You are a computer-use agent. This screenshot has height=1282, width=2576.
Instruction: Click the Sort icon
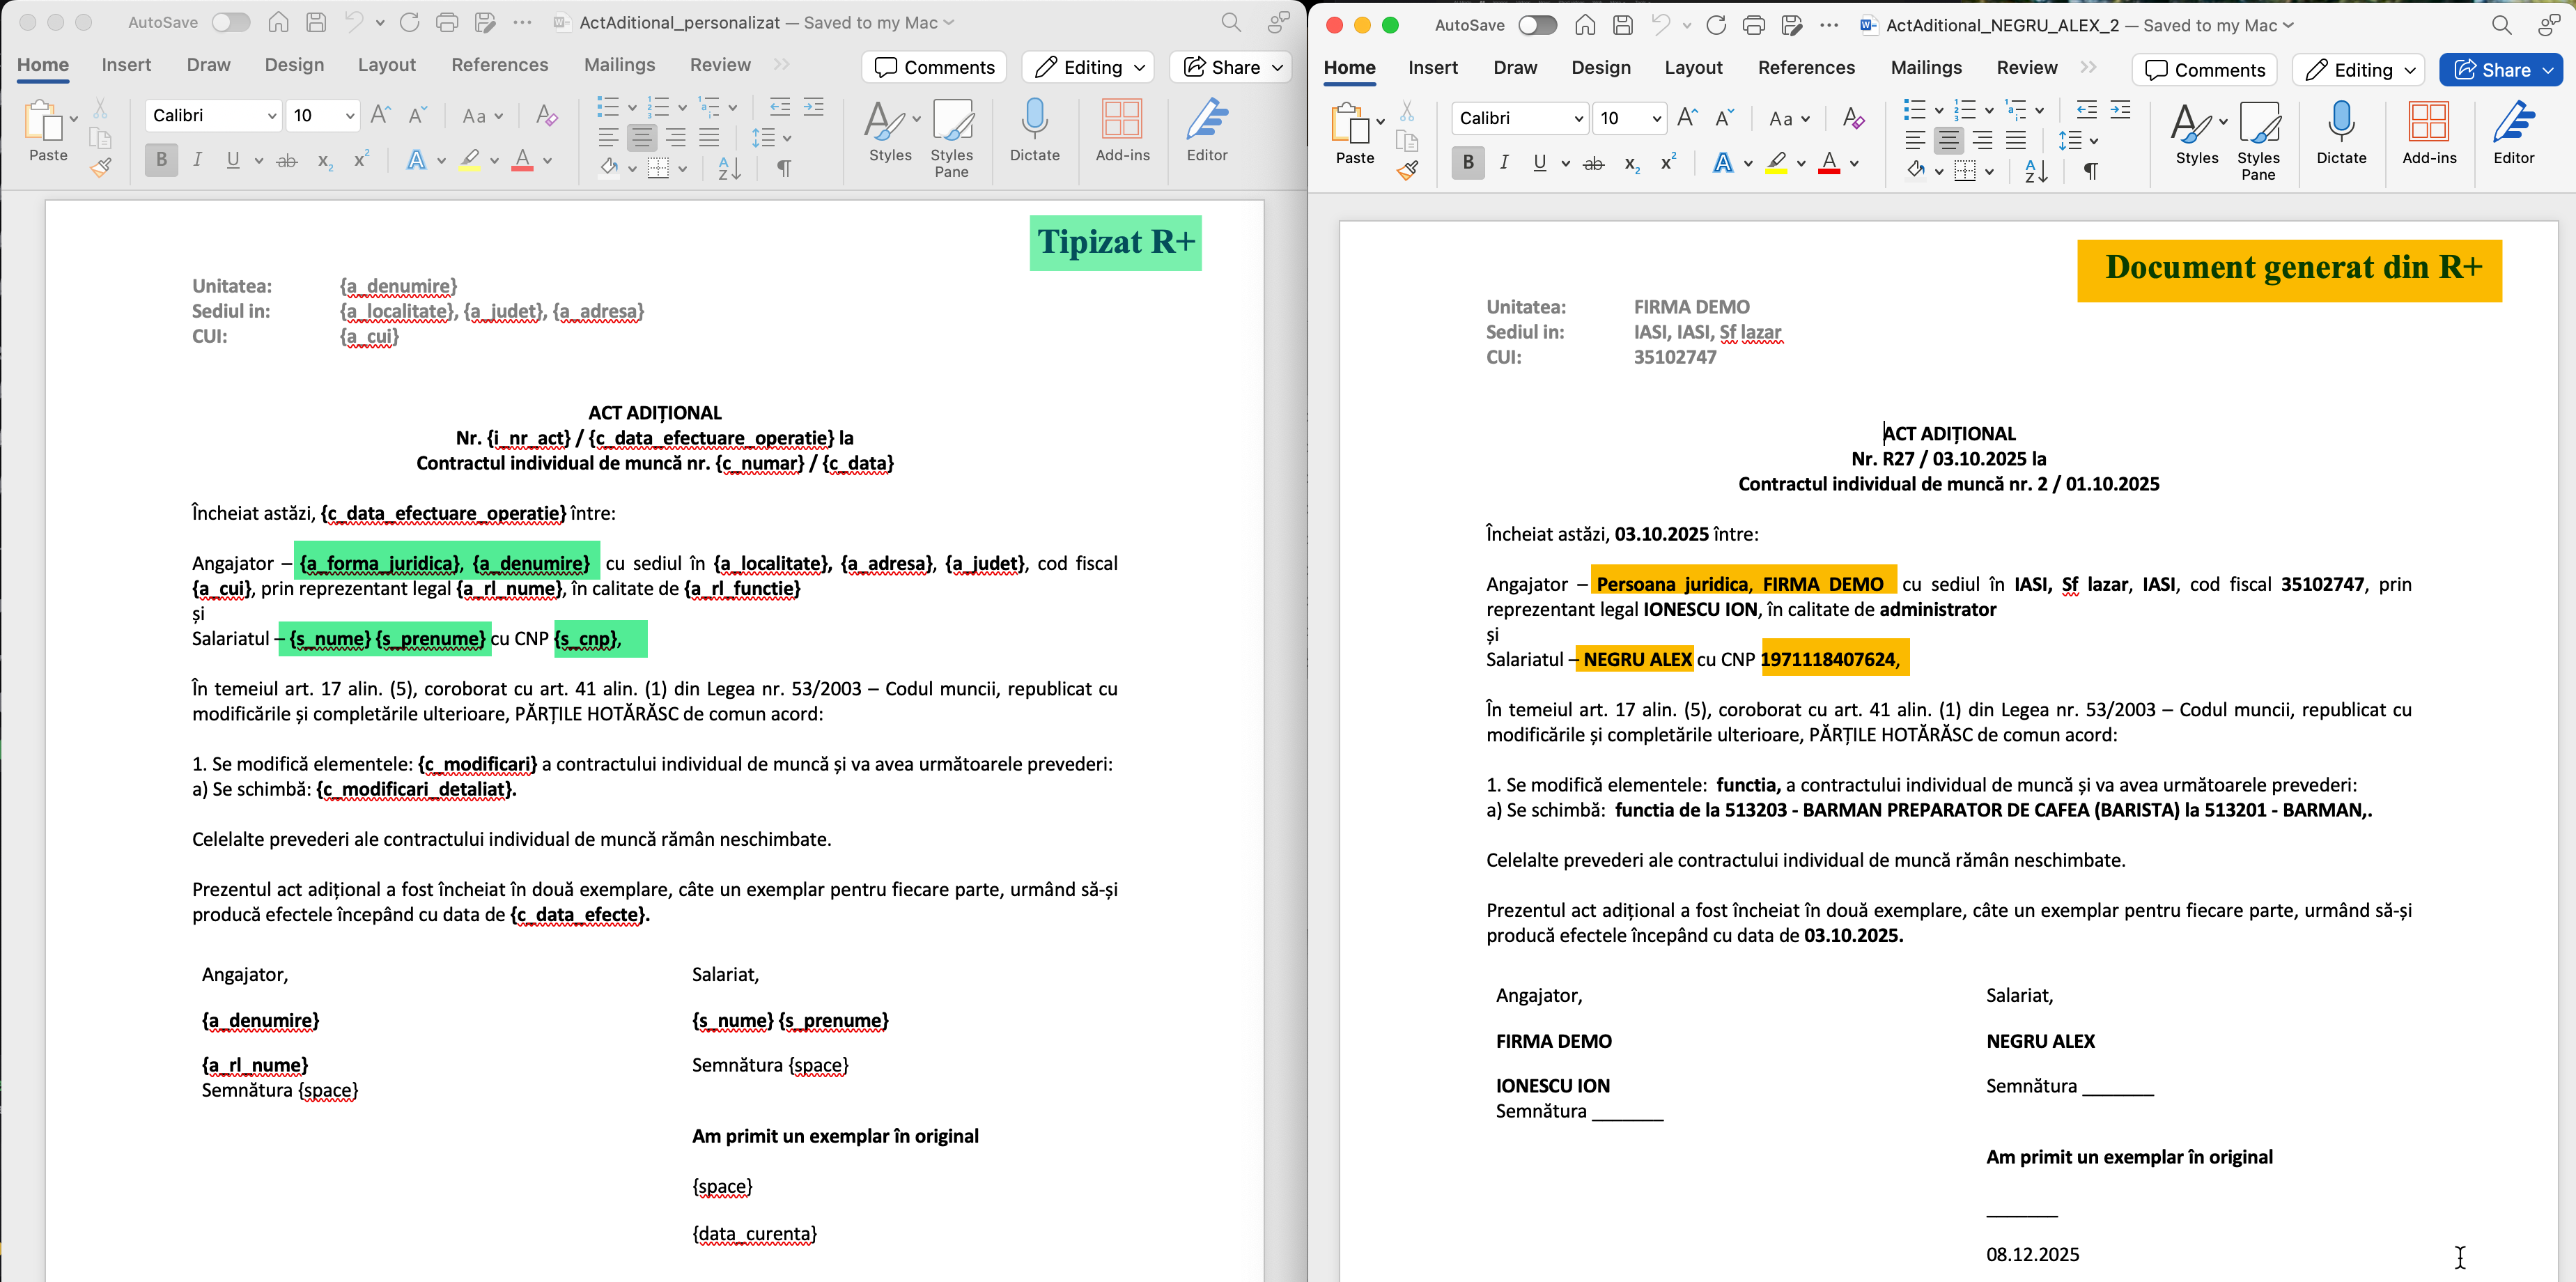[728, 168]
